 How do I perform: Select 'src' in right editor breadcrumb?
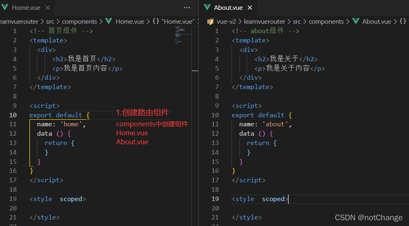[x=297, y=22]
